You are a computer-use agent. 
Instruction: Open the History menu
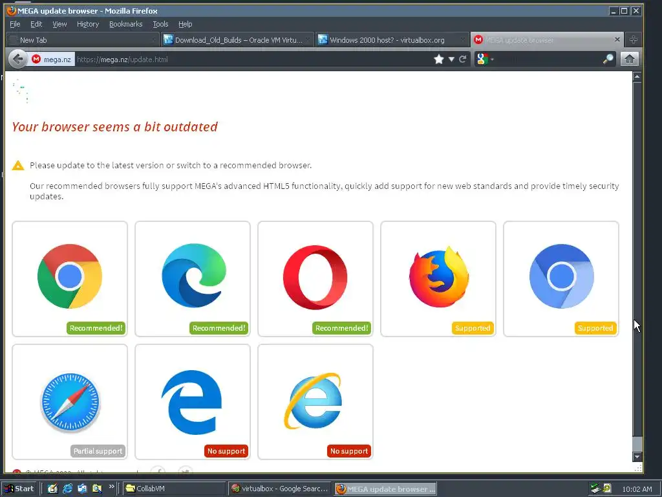point(88,24)
